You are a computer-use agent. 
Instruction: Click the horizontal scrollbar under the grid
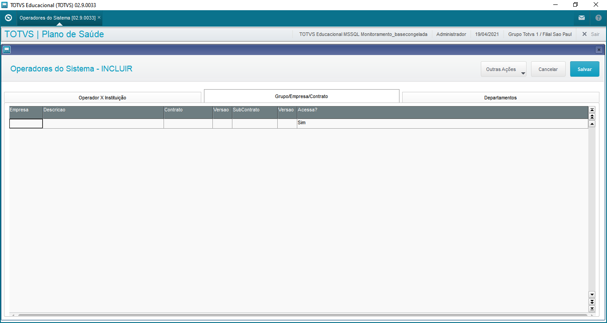(x=302, y=315)
